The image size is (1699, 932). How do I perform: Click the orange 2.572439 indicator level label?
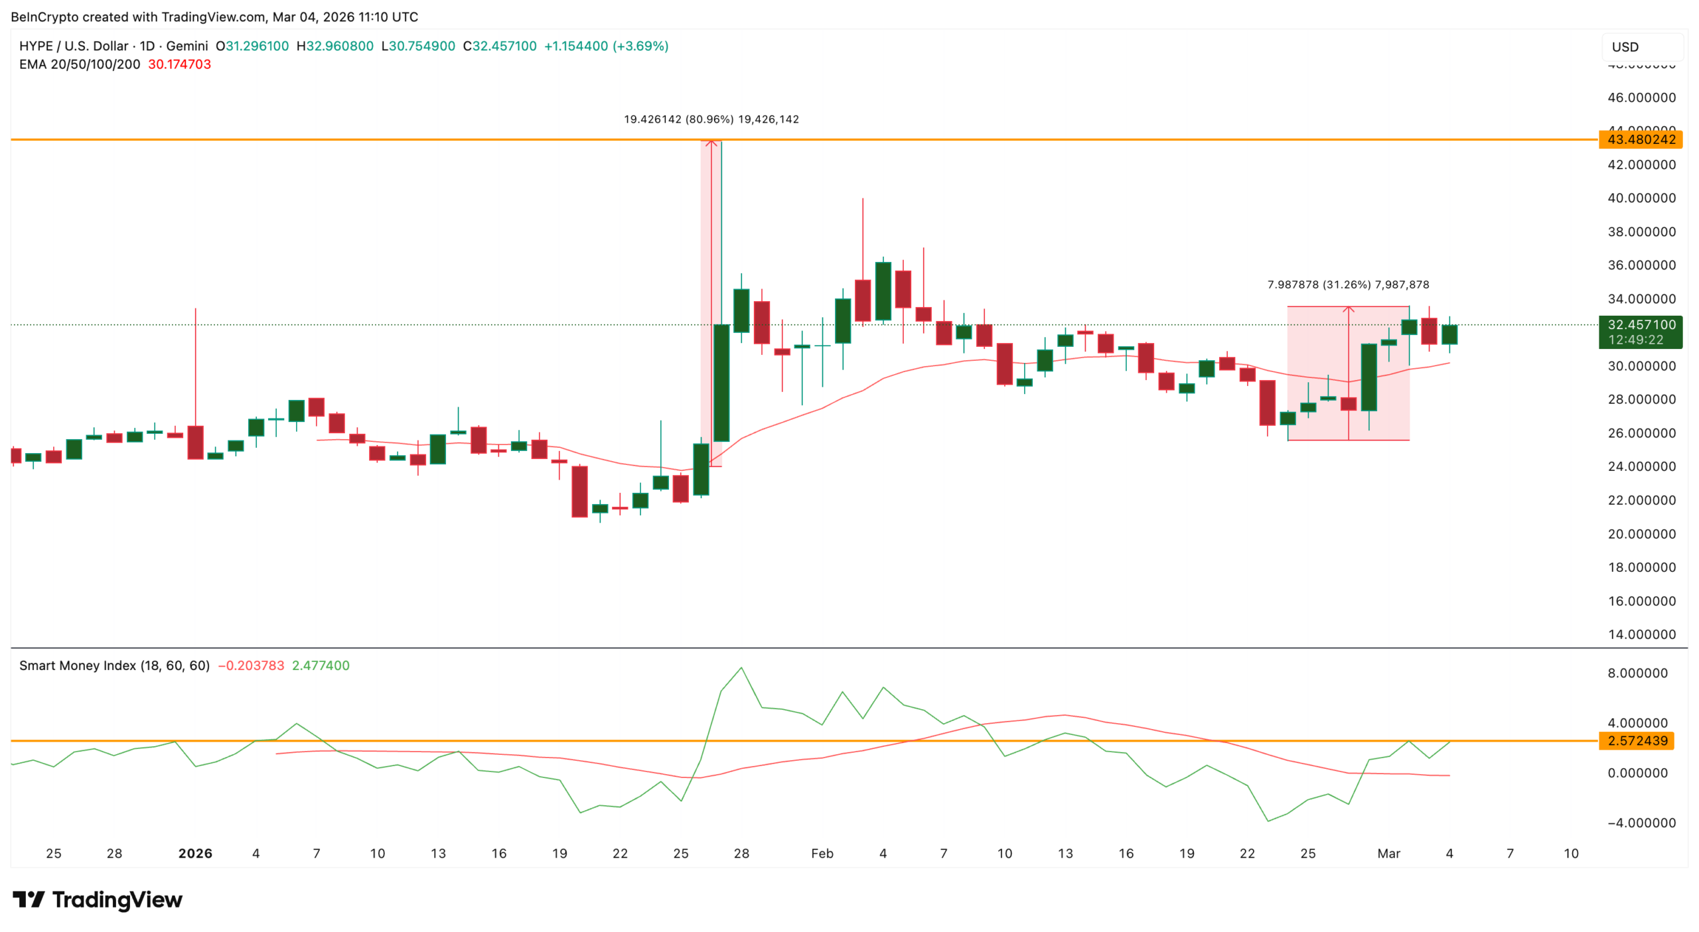[x=1637, y=741]
